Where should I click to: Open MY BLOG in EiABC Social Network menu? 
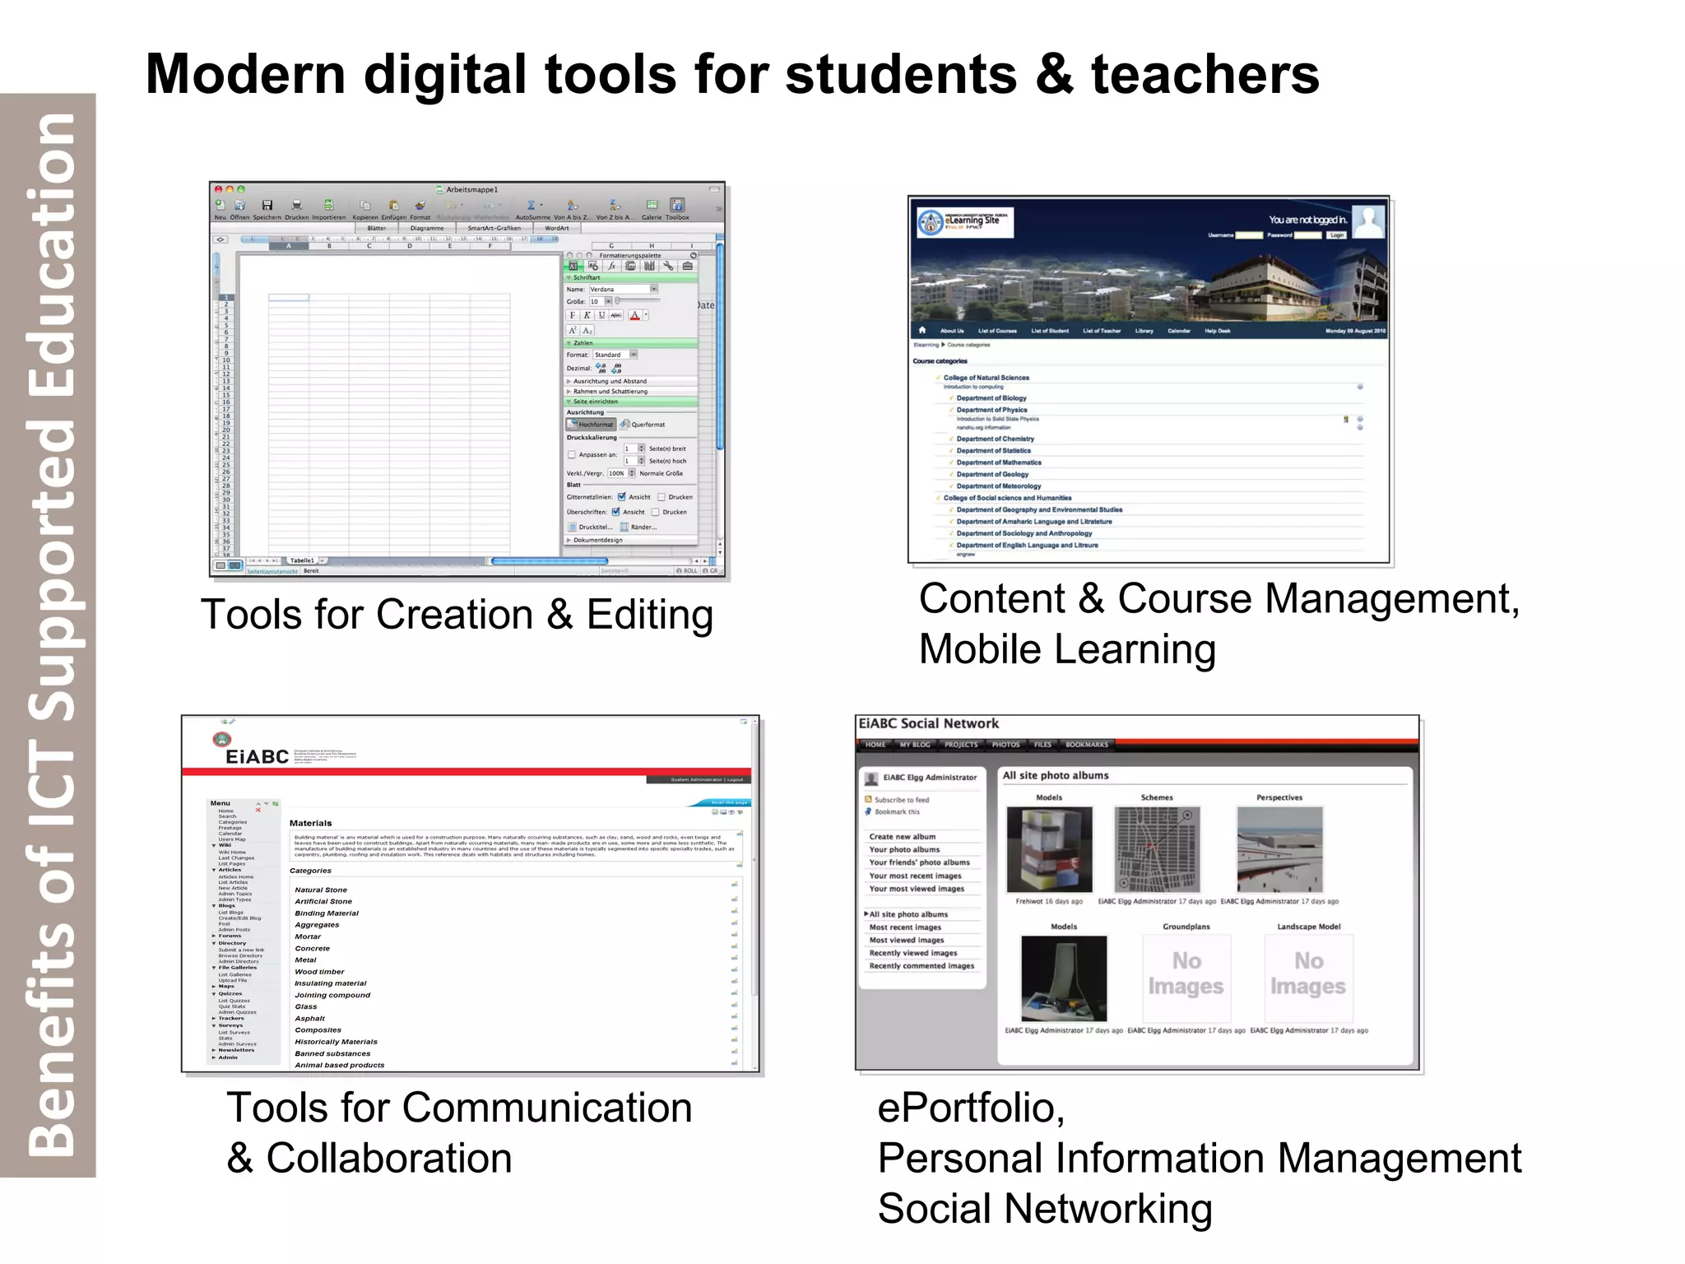[x=915, y=745]
